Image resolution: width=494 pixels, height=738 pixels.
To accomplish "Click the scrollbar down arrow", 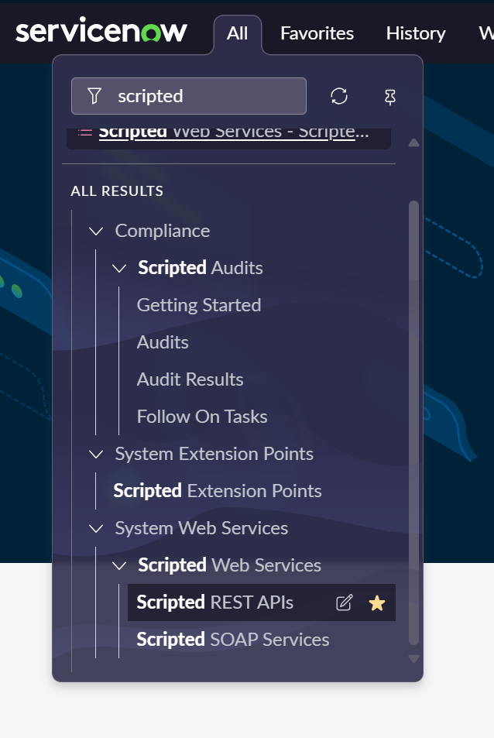I will [413, 659].
